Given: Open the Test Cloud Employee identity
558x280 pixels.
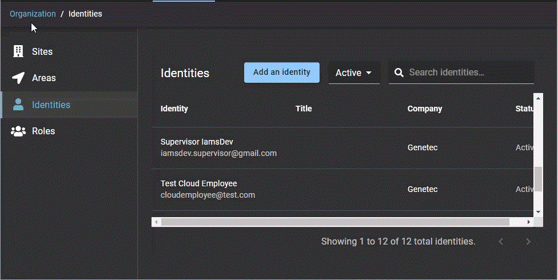Looking at the screenshot, I should point(198,183).
